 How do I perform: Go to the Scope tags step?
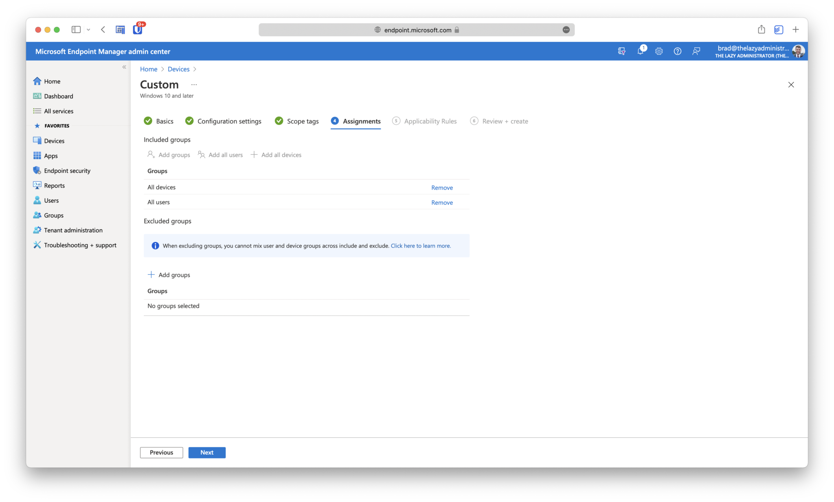click(x=297, y=121)
